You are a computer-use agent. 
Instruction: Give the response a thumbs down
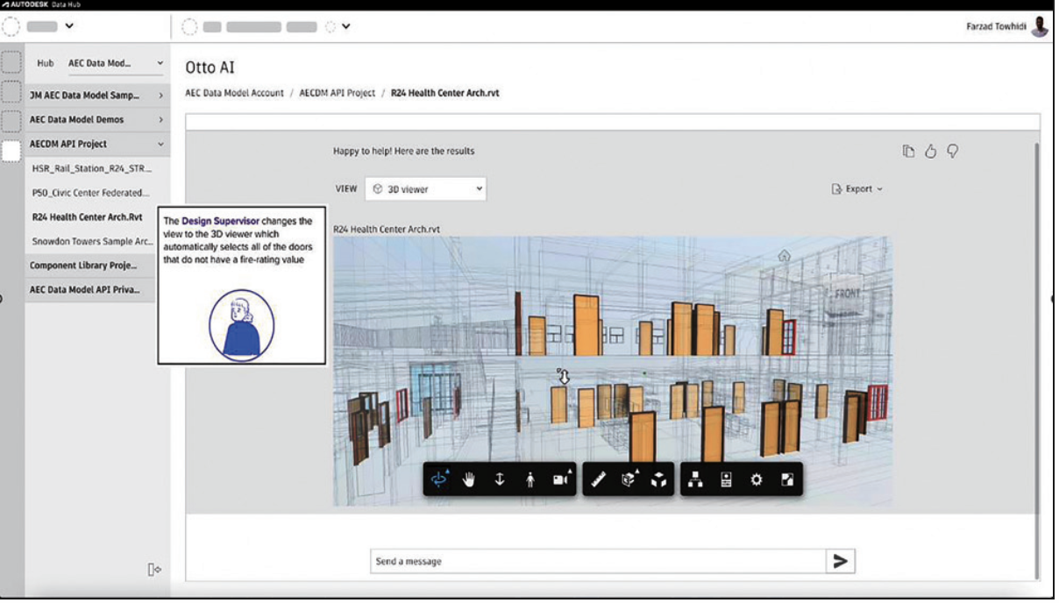pyautogui.click(x=952, y=152)
